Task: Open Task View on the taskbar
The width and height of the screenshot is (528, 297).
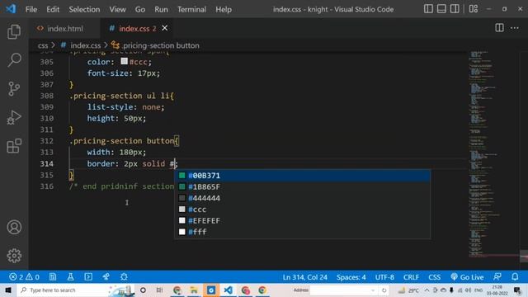Action: coord(159,290)
